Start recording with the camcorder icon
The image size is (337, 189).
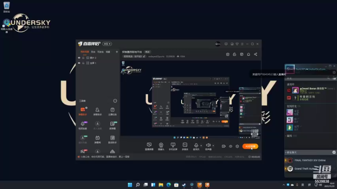(224, 146)
